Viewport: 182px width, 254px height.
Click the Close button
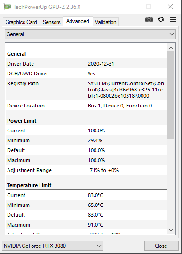coord(161,246)
